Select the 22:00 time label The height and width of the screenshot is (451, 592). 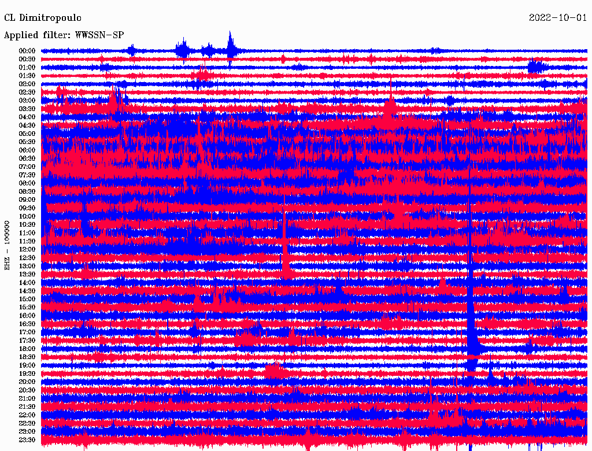[x=27, y=415]
